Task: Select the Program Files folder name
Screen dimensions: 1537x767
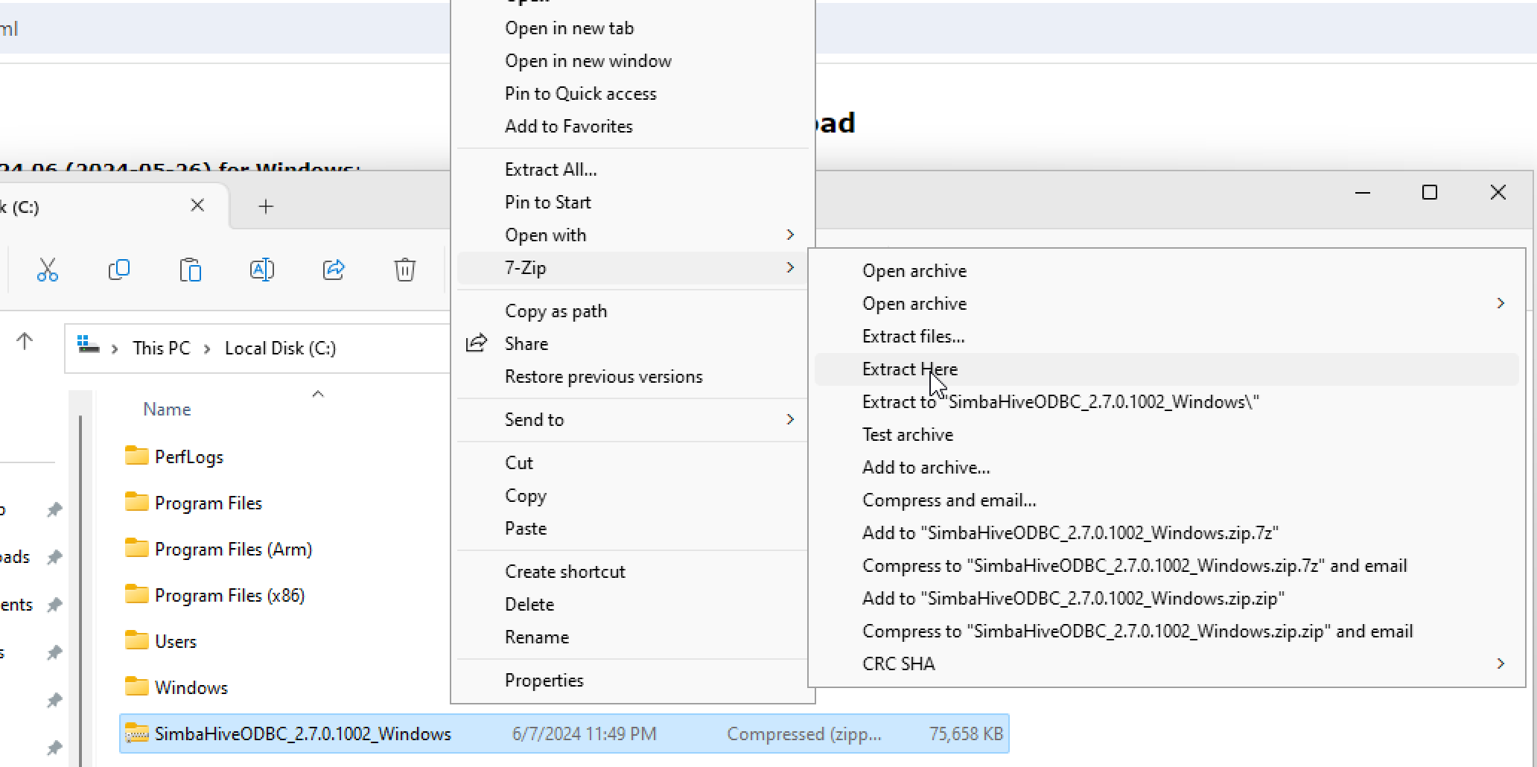Action: point(209,503)
